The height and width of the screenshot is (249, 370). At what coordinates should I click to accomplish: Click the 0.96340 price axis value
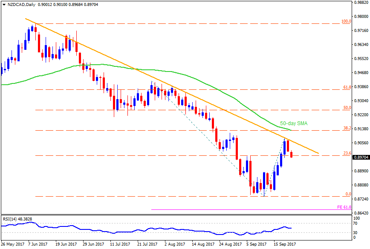point(361,45)
